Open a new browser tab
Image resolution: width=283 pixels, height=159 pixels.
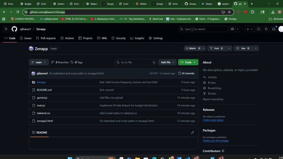tap(252, 4)
